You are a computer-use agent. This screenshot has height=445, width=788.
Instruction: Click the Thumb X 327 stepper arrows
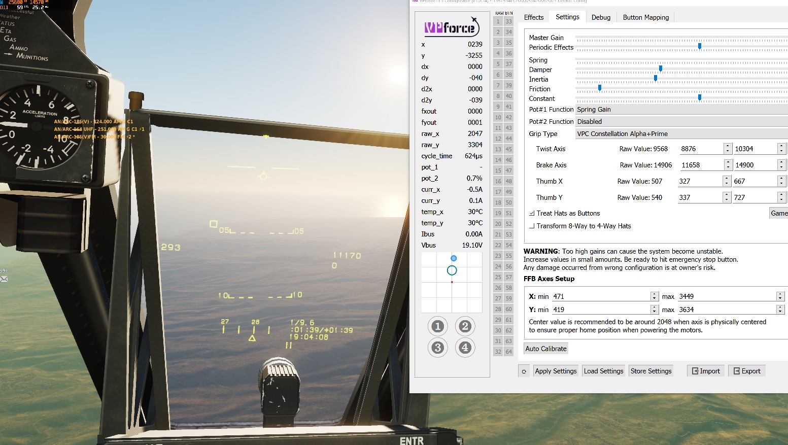pyautogui.click(x=727, y=181)
